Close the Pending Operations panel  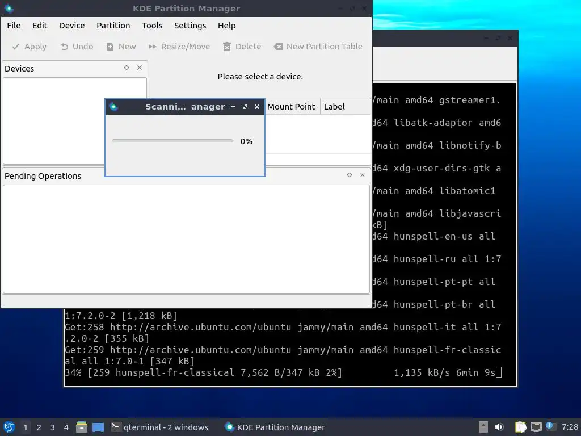pyautogui.click(x=363, y=175)
